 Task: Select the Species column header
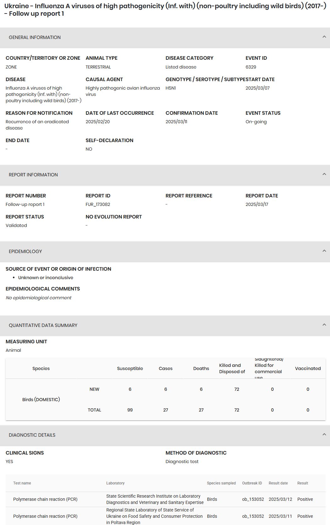tap(41, 368)
